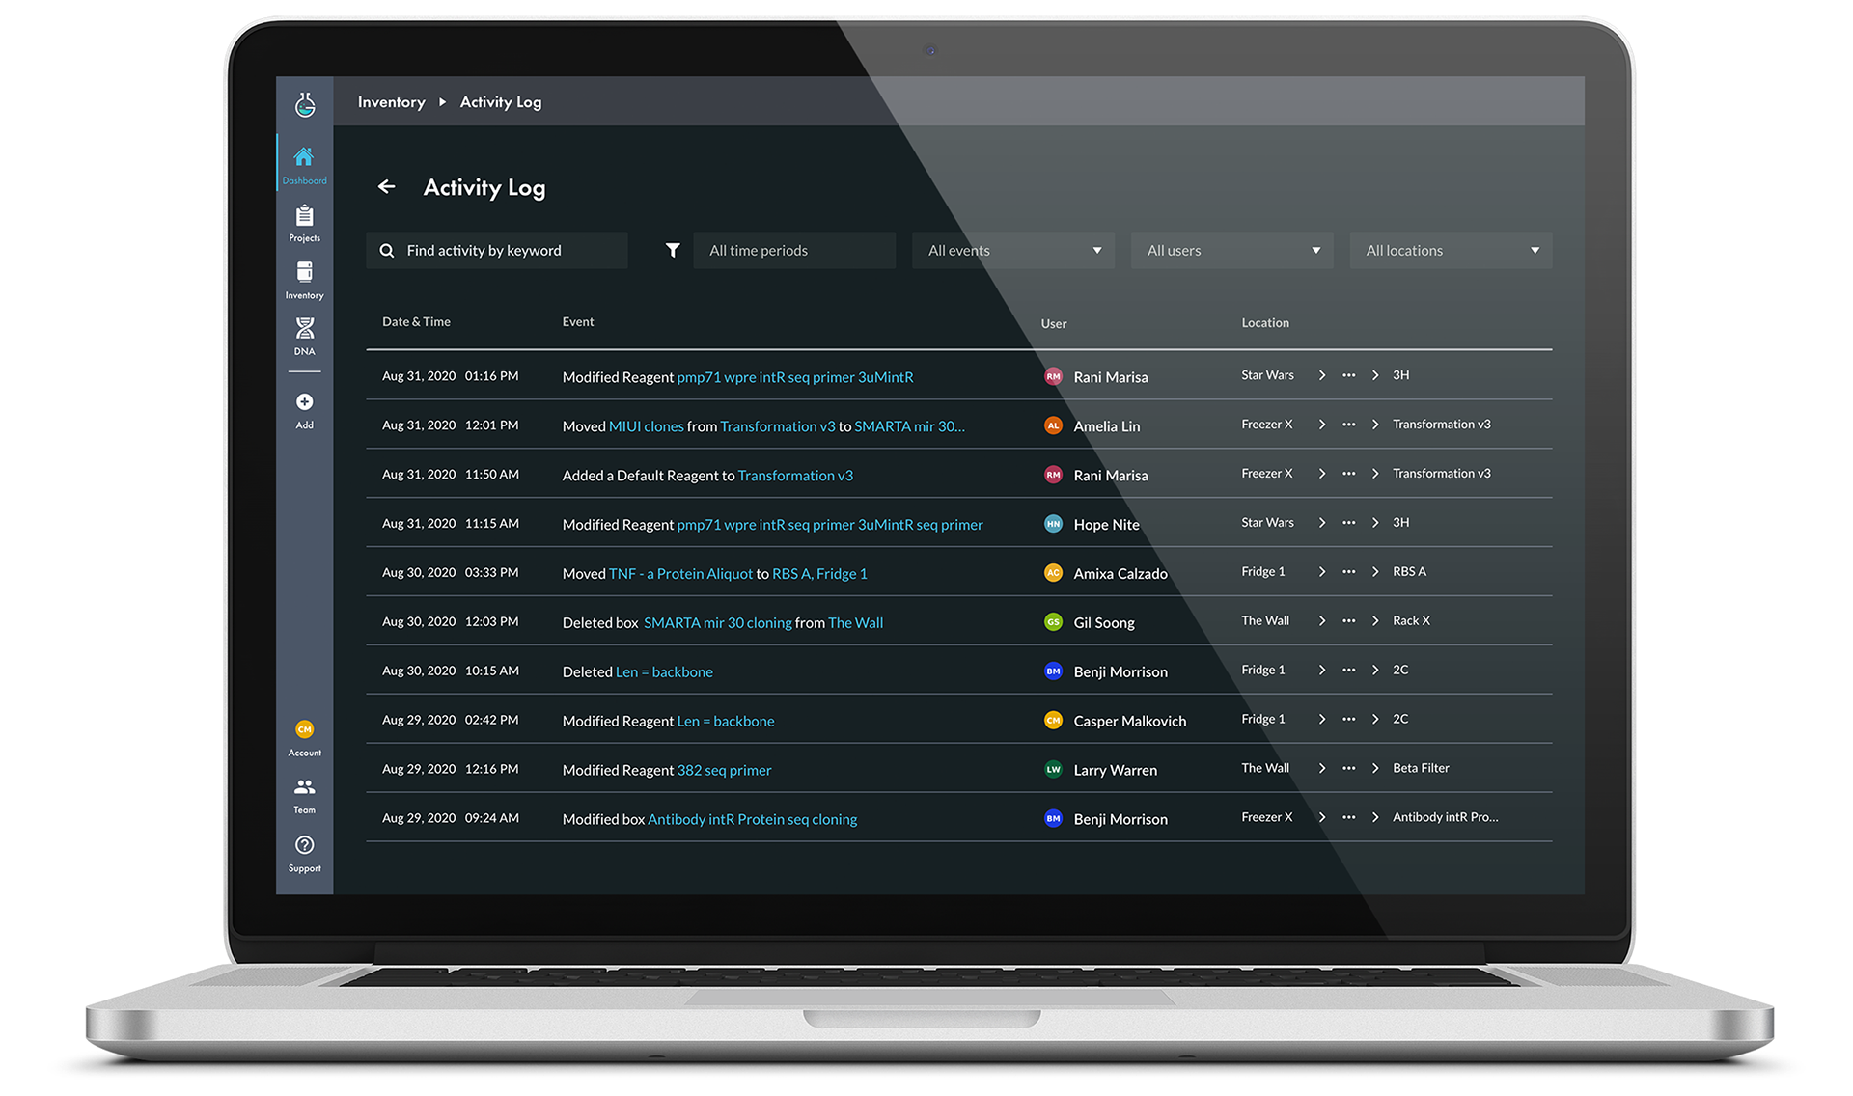Open the Support question mark icon
The image size is (1853, 1096).
[304, 845]
